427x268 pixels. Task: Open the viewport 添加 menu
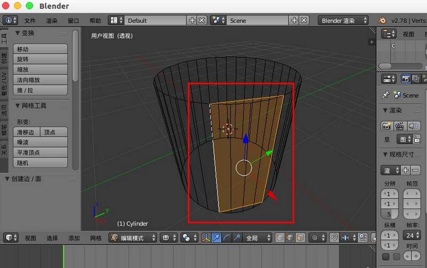point(74,239)
